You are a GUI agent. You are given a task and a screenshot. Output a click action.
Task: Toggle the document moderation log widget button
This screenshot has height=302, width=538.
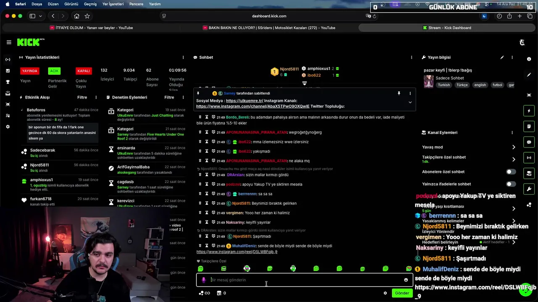[x=529, y=126]
